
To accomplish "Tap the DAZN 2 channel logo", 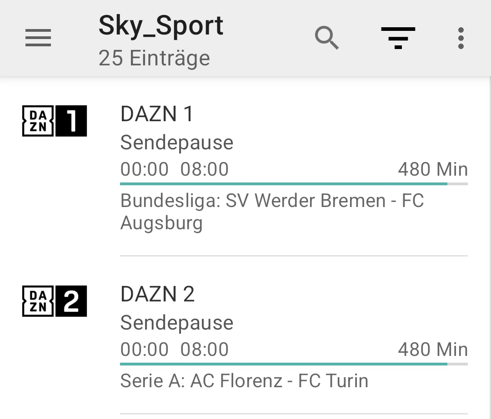I will [55, 301].
